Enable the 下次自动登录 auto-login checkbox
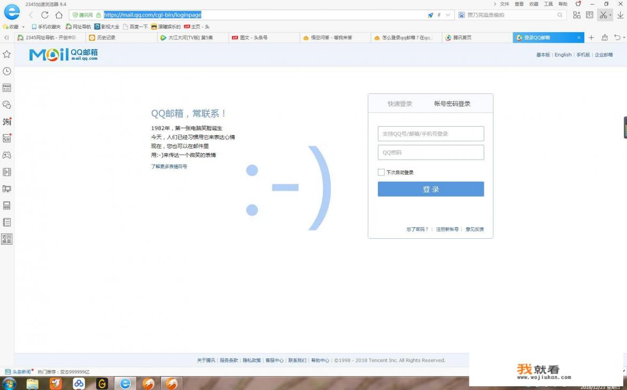 coord(381,172)
